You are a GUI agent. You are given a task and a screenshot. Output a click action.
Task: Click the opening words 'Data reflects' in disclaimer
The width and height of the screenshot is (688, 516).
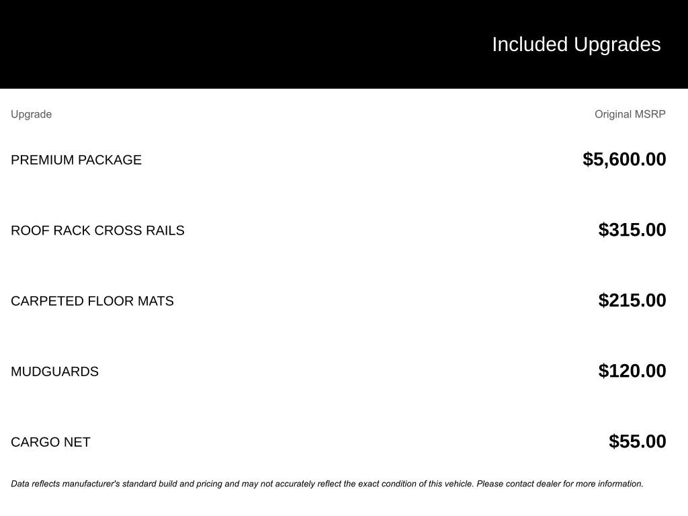click(36, 484)
